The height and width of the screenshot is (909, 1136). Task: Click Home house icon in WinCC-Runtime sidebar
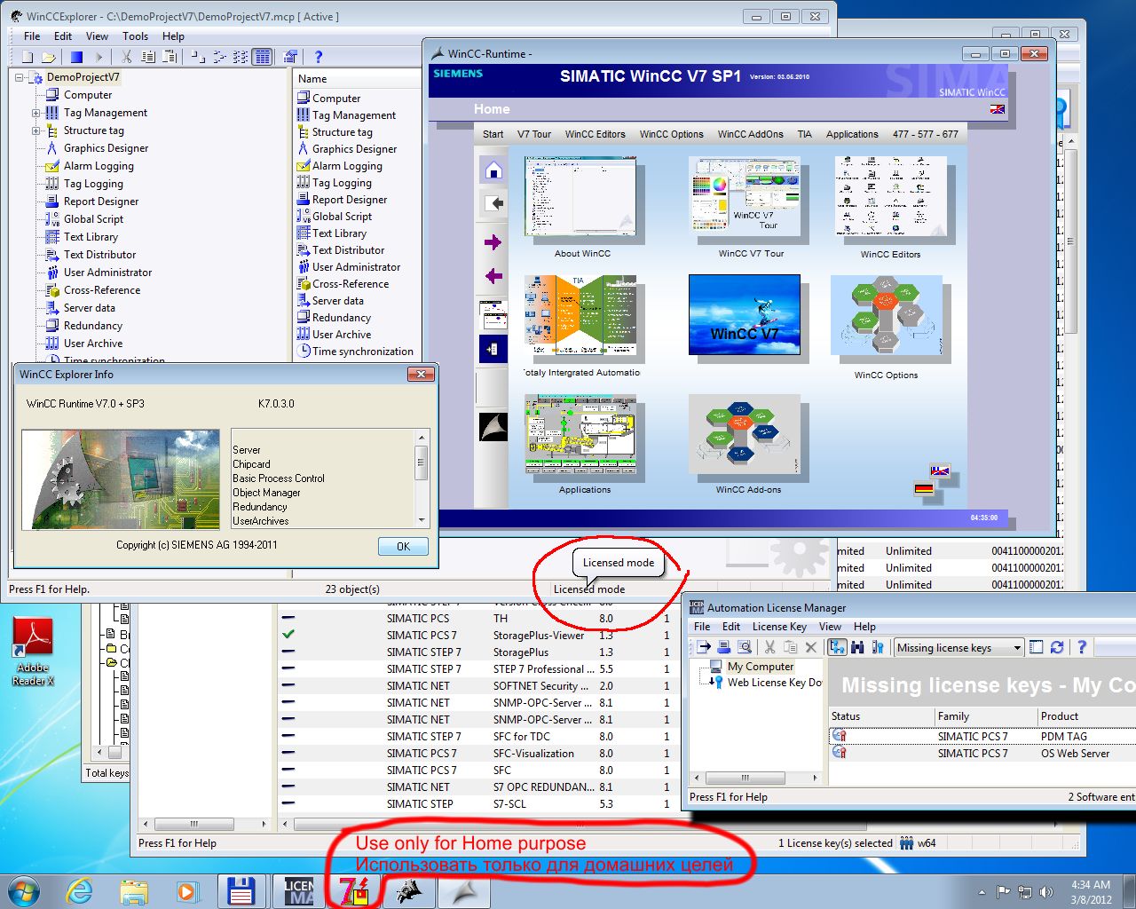coord(494,170)
